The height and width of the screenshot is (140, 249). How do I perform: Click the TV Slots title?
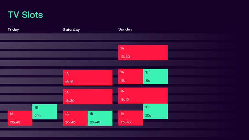26,15
